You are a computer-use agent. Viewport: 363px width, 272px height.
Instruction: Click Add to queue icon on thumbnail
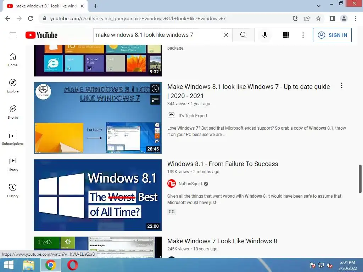(x=155, y=100)
